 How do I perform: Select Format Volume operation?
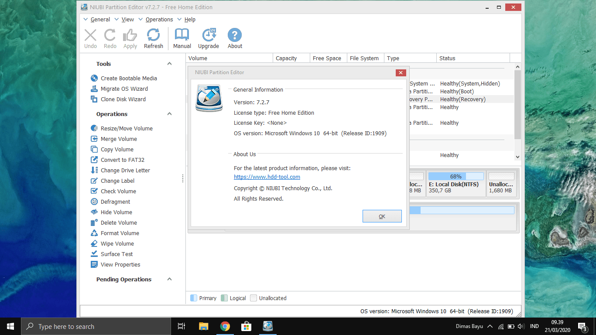pyautogui.click(x=120, y=233)
